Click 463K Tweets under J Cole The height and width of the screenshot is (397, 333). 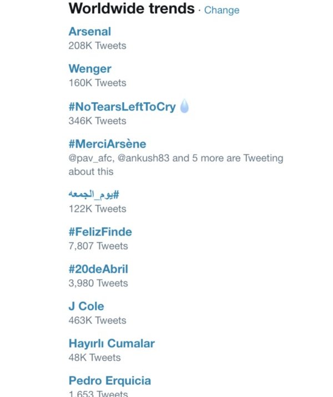(x=97, y=320)
